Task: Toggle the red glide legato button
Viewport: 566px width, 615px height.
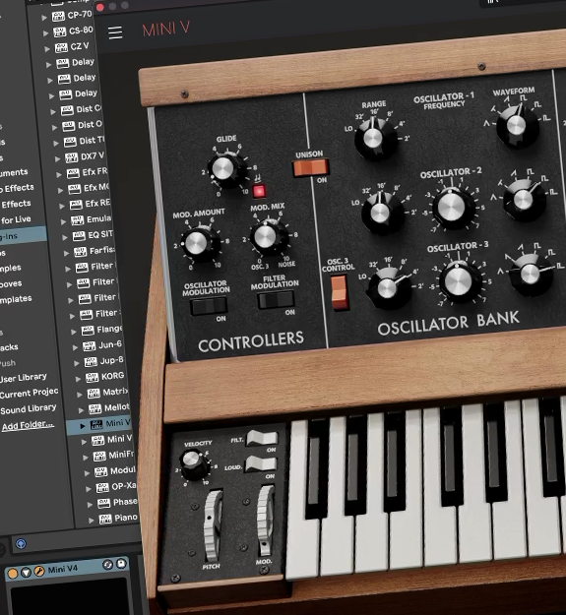Action: tap(259, 191)
